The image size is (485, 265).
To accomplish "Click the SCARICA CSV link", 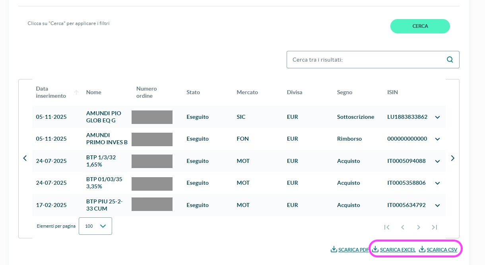I will (442, 250).
